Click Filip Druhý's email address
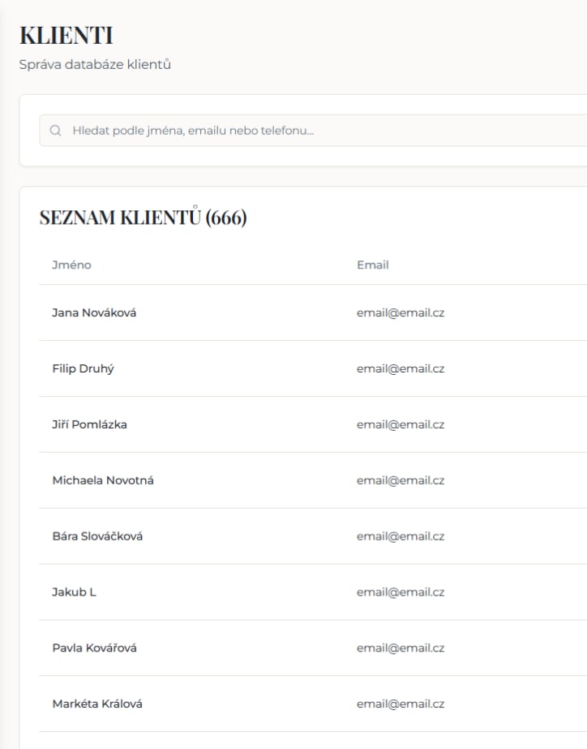Viewport: 587px width, 749px height. (x=401, y=368)
